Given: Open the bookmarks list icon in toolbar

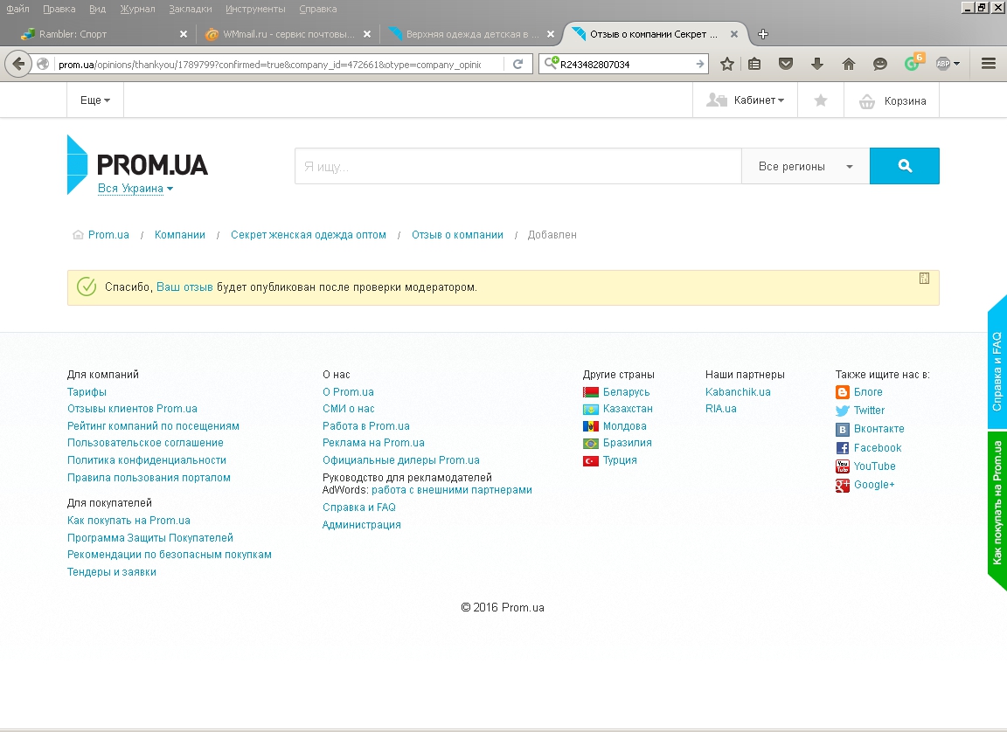Looking at the screenshot, I should click(754, 64).
